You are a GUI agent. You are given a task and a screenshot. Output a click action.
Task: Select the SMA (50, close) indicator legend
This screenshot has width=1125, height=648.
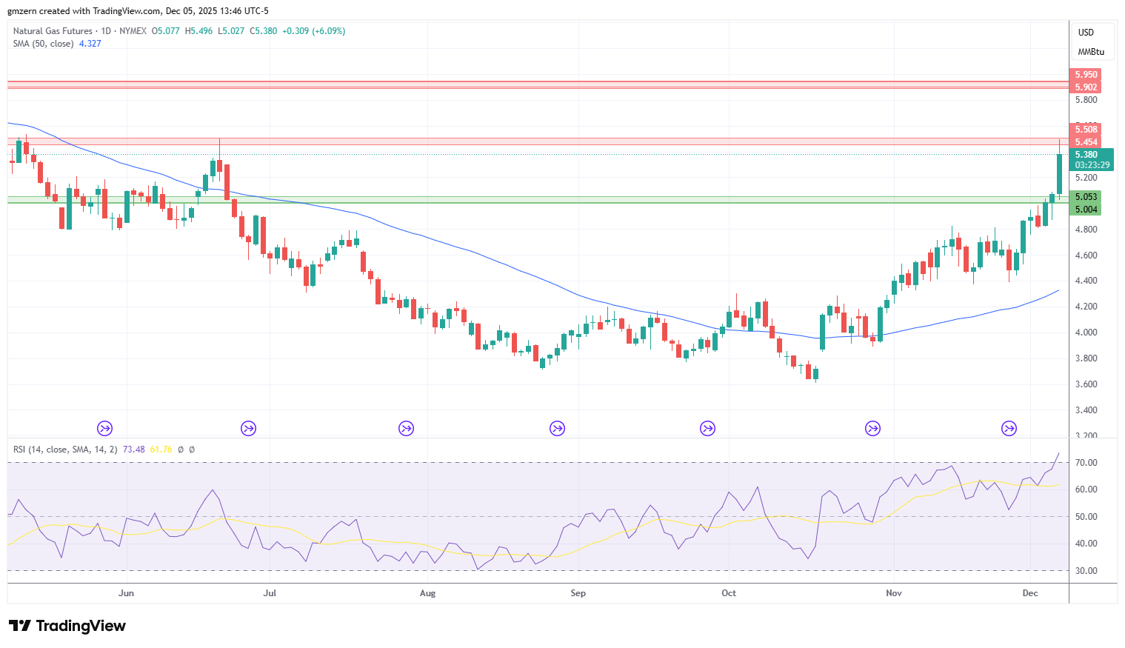(x=43, y=44)
